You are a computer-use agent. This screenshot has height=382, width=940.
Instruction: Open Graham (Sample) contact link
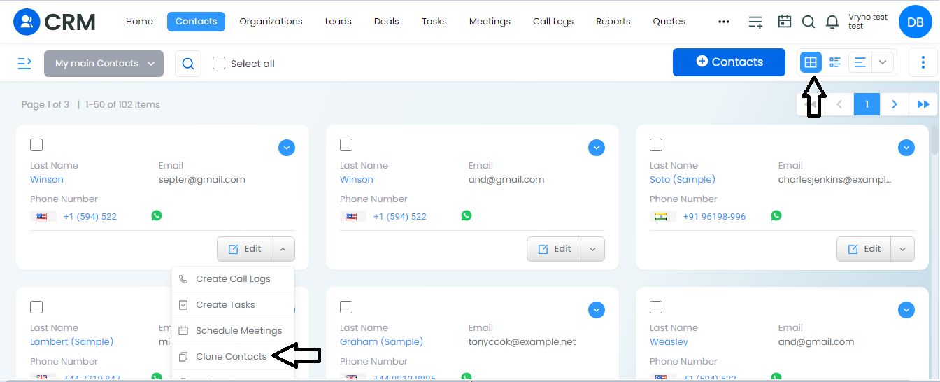tap(381, 342)
